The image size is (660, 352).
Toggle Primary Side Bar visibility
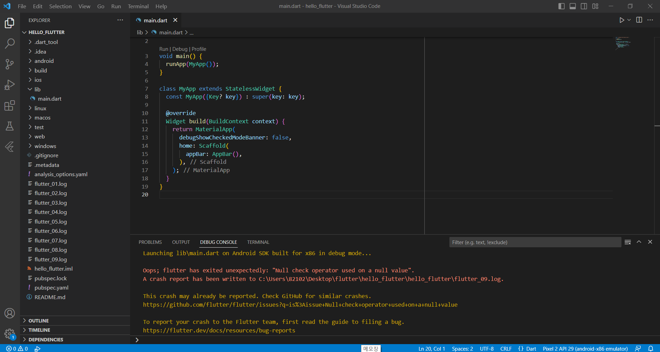click(x=561, y=6)
